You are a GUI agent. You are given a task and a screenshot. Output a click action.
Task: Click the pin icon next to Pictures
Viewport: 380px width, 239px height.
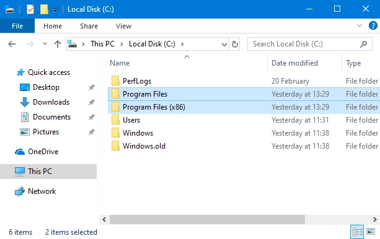coord(91,132)
